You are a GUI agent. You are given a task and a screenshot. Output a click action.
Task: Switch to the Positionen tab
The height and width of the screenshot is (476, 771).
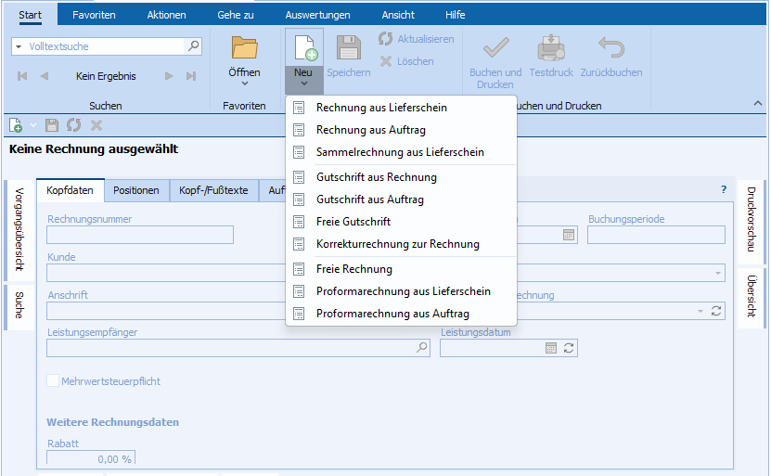[135, 190]
